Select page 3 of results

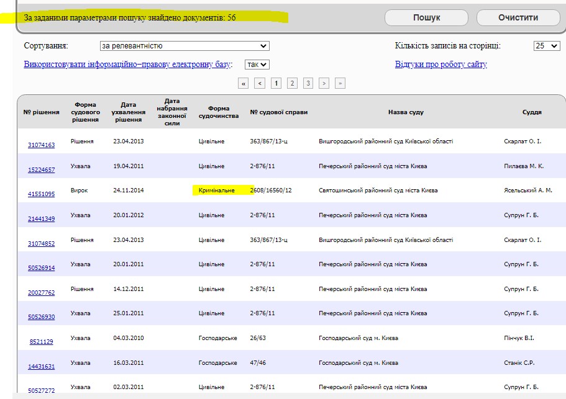pos(308,83)
